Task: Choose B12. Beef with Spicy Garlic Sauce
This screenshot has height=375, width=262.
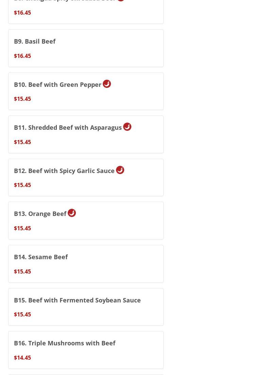Action: (x=64, y=171)
